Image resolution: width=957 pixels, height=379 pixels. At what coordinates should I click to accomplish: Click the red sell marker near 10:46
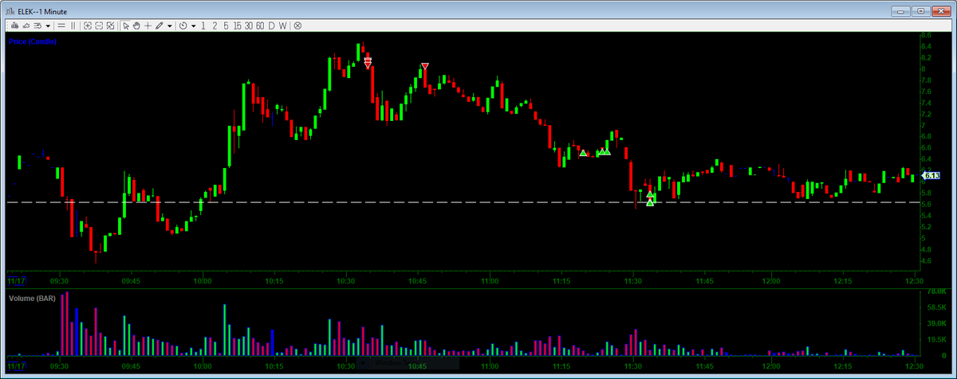(425, 66)
